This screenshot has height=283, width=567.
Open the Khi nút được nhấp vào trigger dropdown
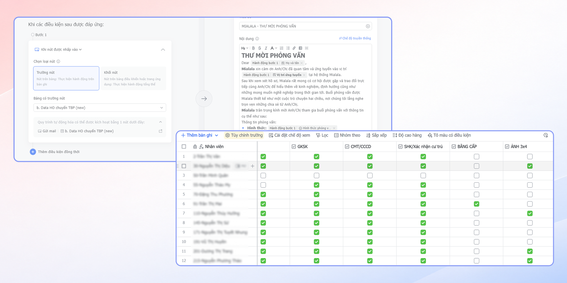[61, 50]
